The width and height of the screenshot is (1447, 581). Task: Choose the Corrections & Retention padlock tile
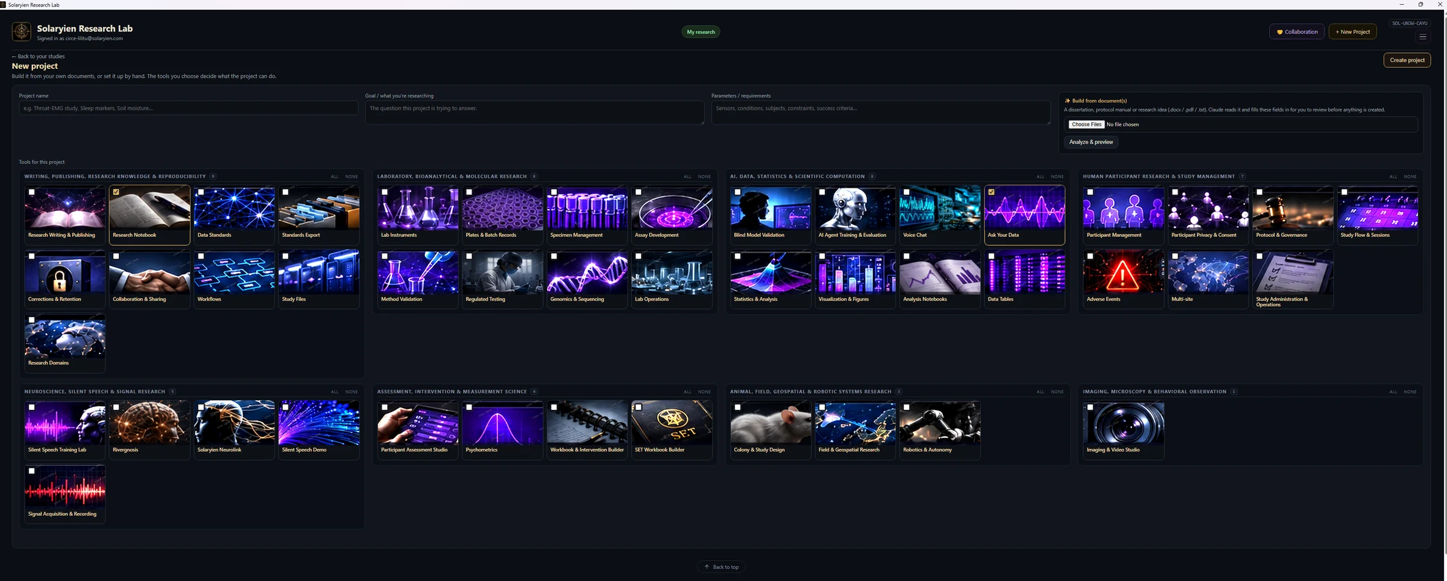coord(65,279)
